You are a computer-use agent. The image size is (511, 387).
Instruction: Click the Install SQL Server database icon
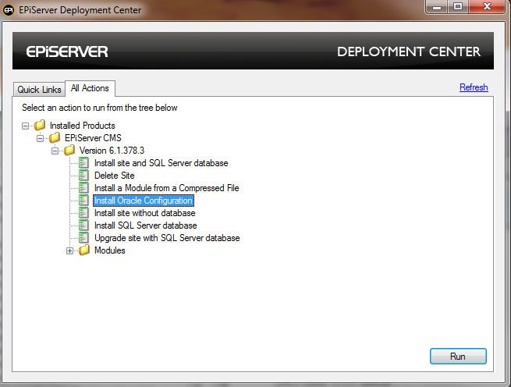83,225
